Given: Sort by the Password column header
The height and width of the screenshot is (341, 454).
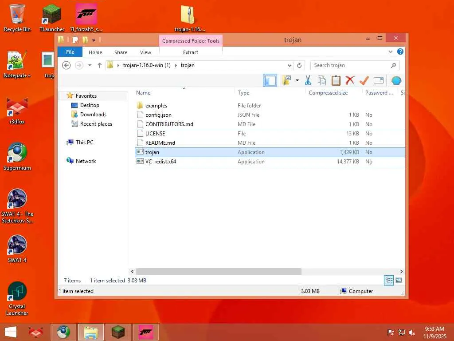Looking at the screenshot, I should pyautogui.click(x=380, y=93).
